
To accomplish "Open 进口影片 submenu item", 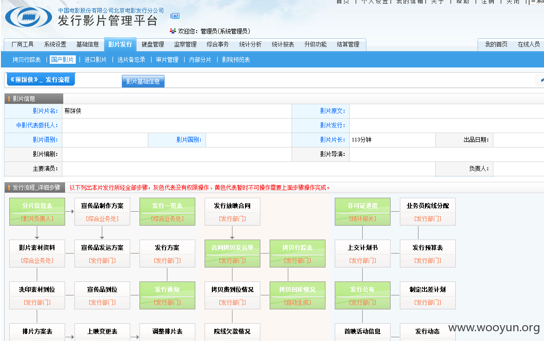I will pyautogui.click(x=95, y=60).
